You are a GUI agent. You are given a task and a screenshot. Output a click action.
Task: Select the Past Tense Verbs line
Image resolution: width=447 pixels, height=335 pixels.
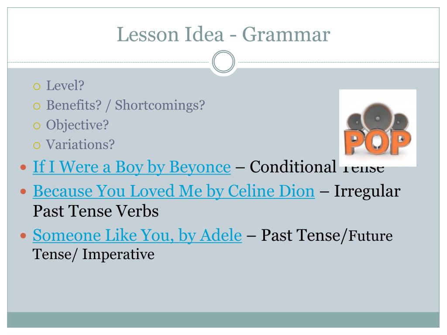click(x=96, y=212)
